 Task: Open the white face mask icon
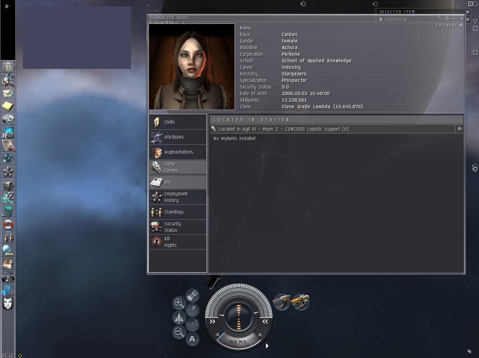tap(8, 303)
